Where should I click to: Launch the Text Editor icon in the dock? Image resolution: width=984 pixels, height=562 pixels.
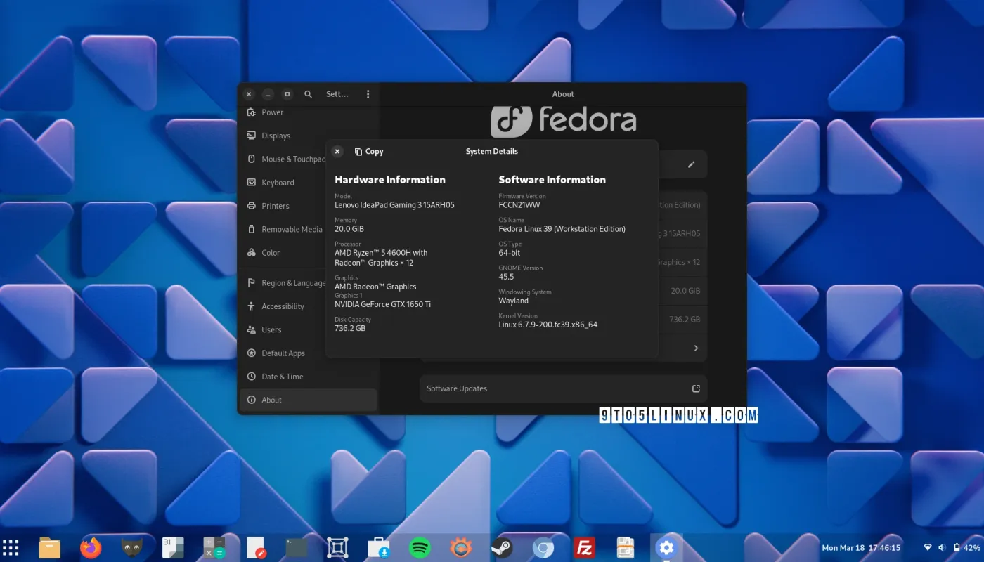255,547
